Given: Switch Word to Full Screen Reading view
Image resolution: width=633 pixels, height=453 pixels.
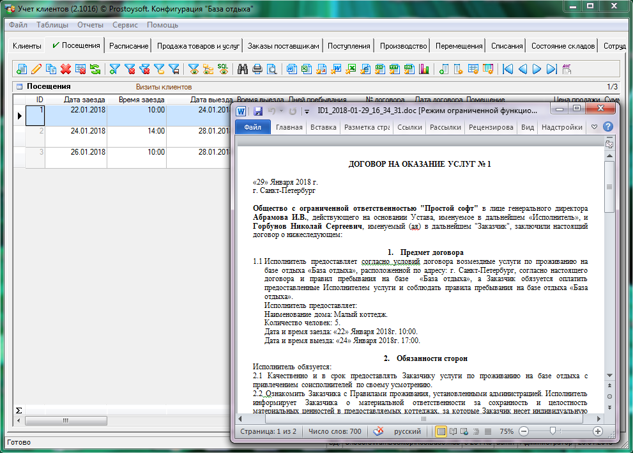Looking at the screenshot, I should (x=453, y=431).
